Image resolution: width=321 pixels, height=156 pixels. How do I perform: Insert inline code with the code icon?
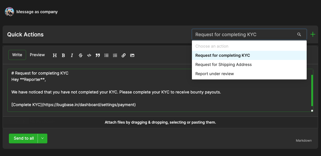[x=89, y=55]
